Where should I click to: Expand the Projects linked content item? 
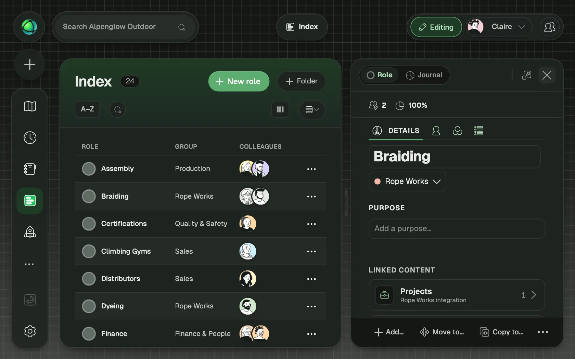(x=457, y=295)
